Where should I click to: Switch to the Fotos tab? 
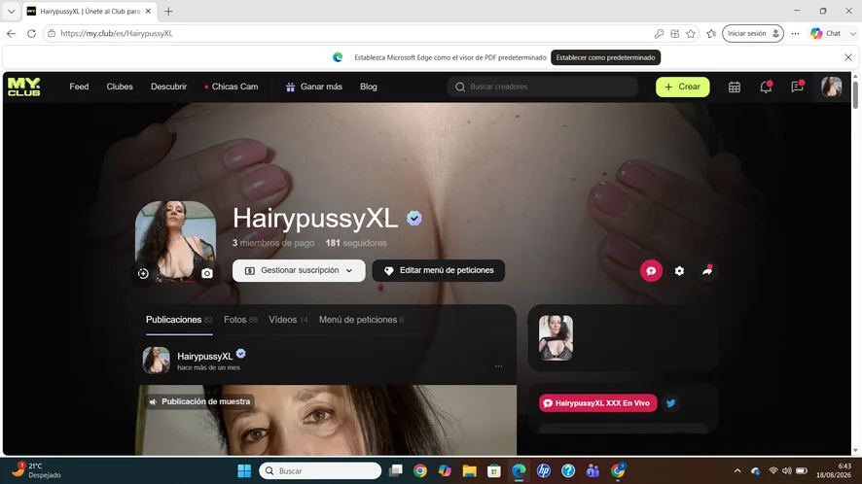240,320
